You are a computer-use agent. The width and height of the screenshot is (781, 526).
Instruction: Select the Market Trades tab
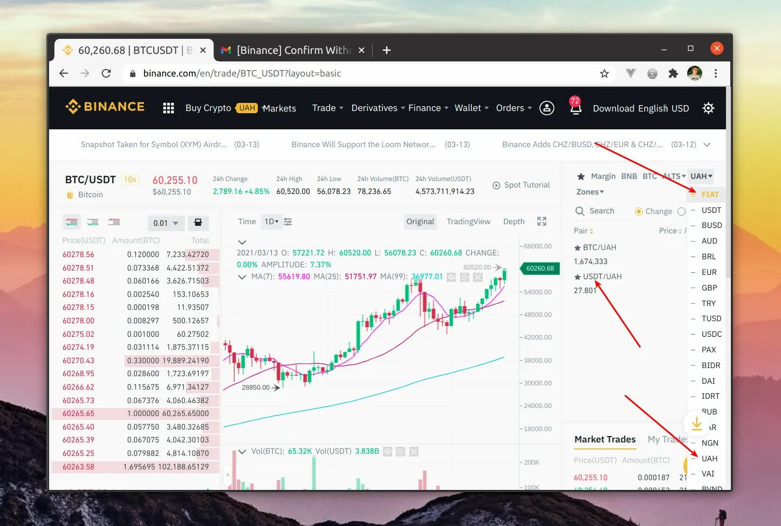point(605,439)
